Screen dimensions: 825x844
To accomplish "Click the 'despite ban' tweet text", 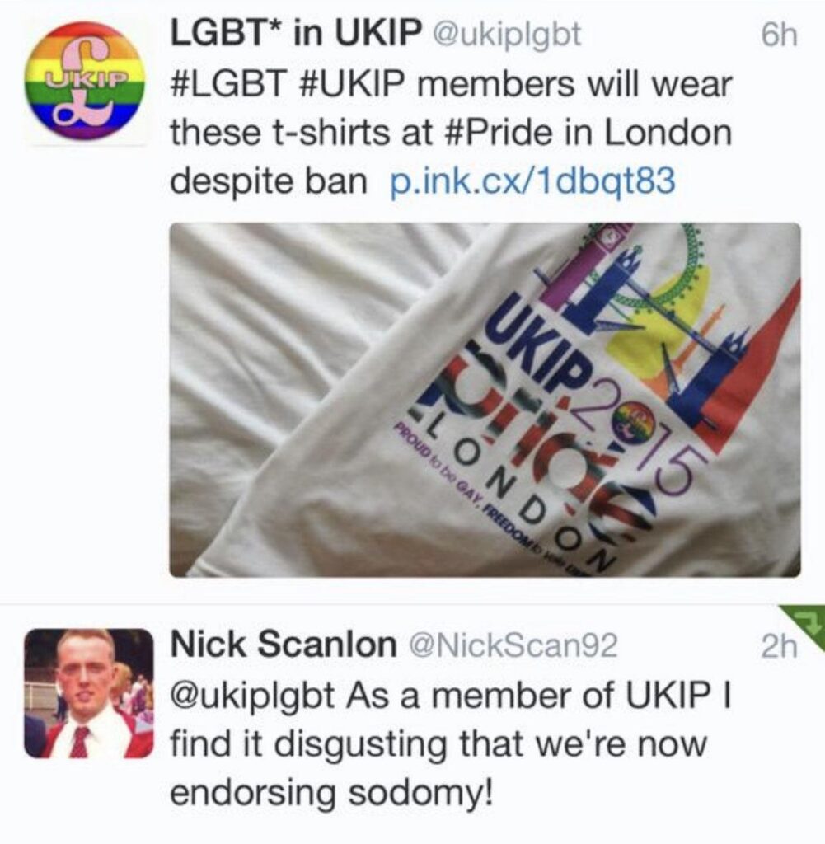I will pos(267,181).
